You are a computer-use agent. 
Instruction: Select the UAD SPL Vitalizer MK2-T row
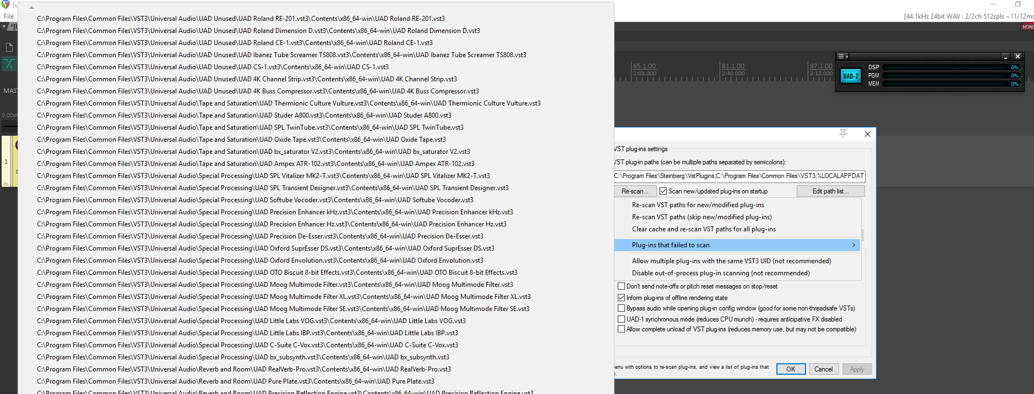pos(315,176)
